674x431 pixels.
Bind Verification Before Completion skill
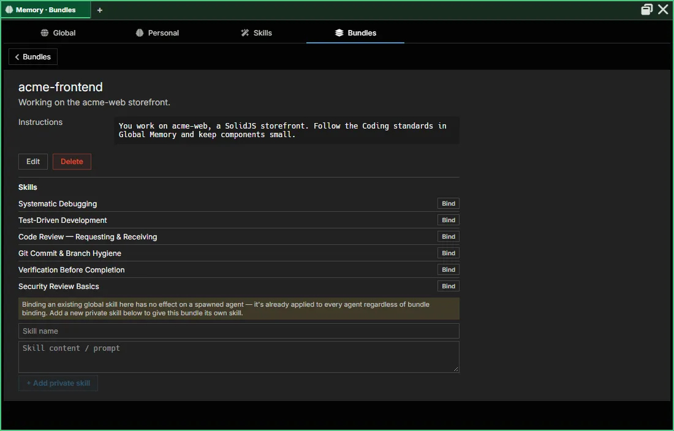(449, 269)
